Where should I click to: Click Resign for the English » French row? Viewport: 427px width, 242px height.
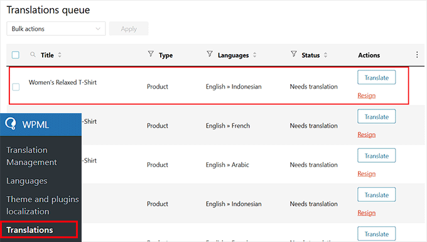click(x=366, y=135)
